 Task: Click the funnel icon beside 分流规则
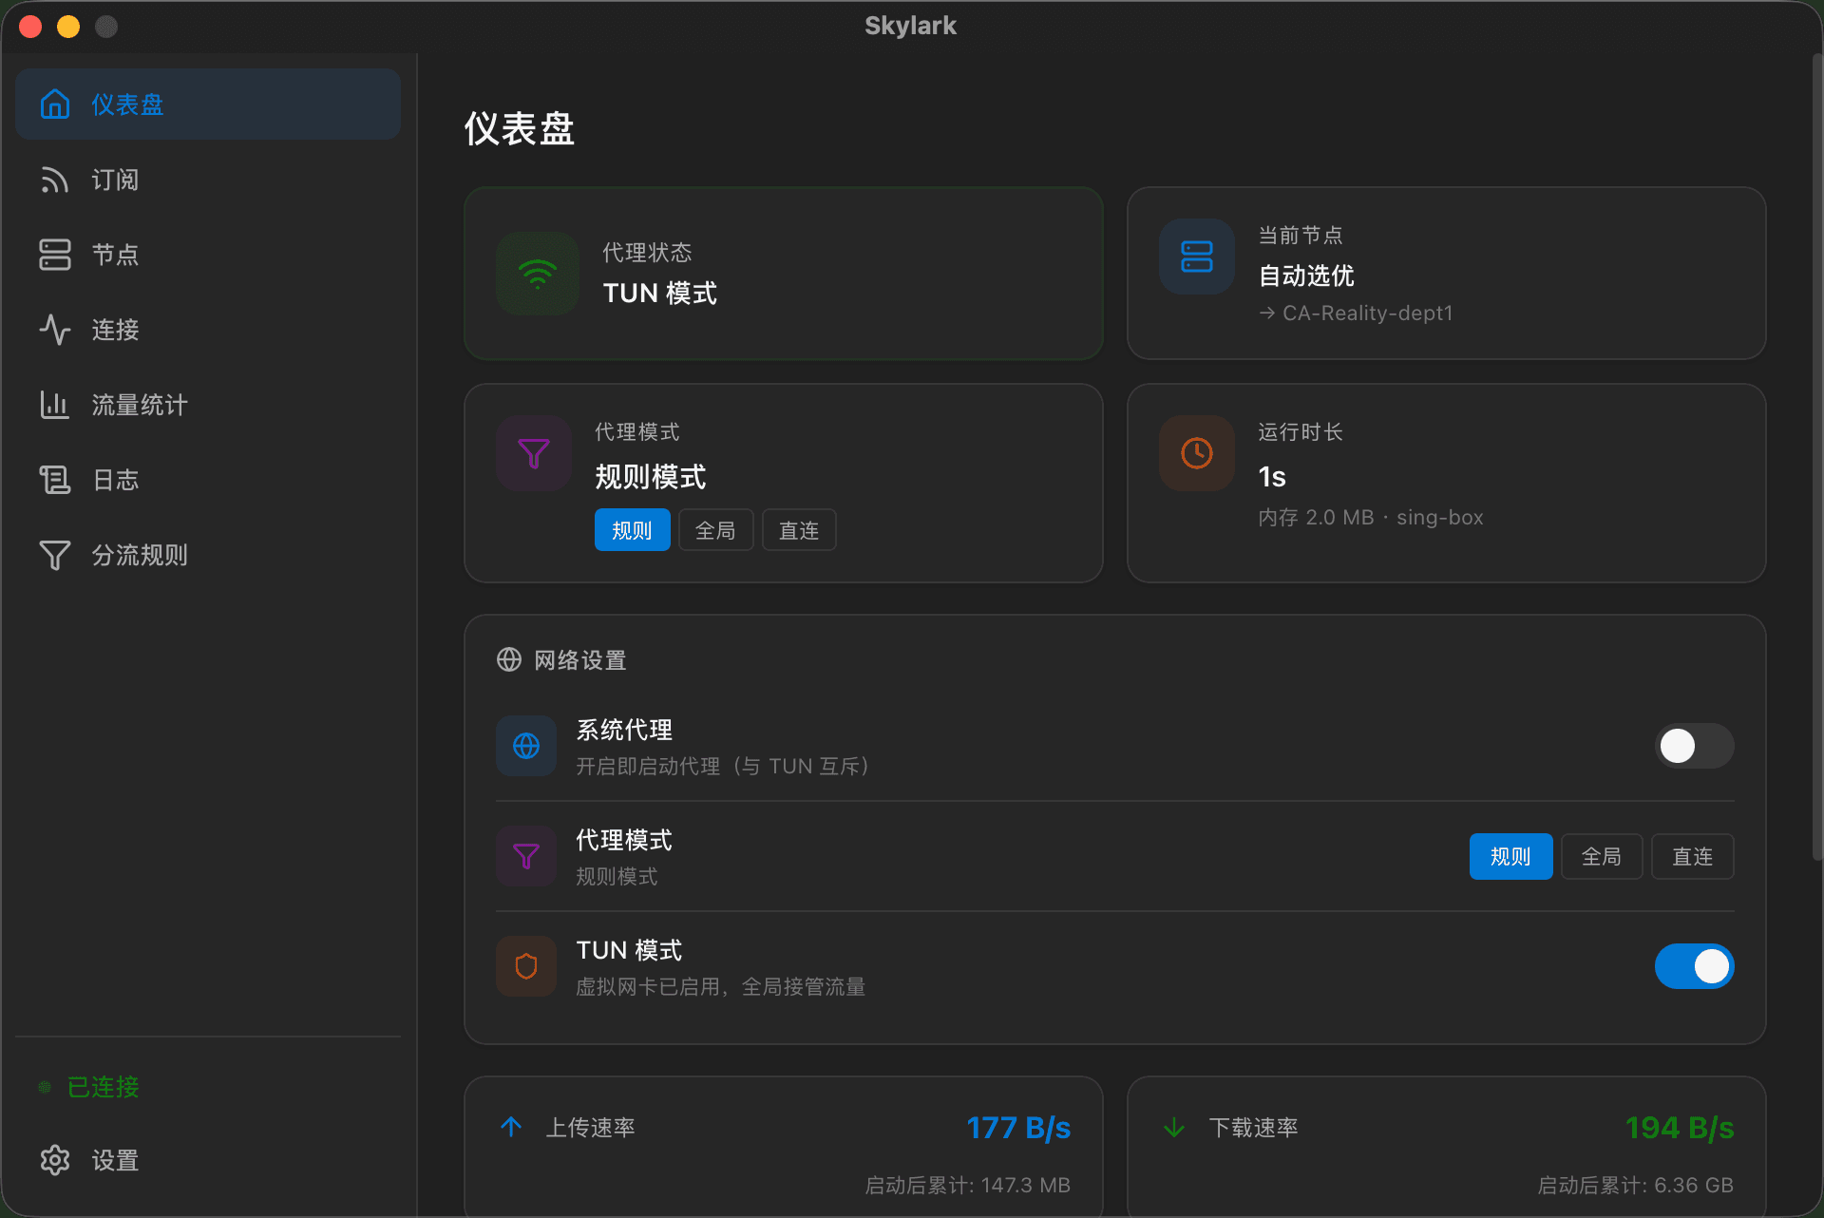coord(55,555)
